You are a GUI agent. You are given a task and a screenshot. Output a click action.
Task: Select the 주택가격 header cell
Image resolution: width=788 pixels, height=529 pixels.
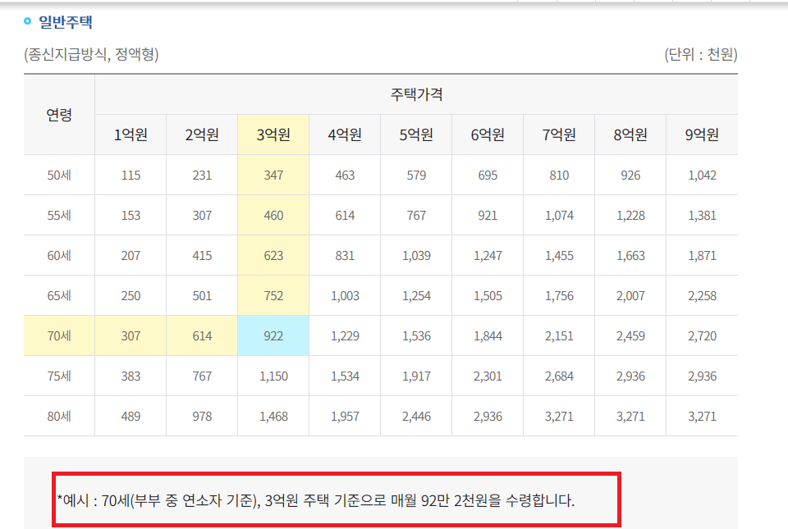tap(416, 94)
